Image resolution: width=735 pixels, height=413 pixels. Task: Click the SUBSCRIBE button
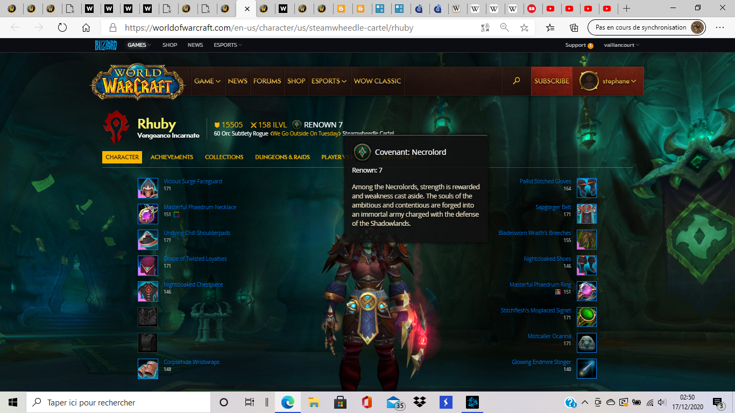552,81
